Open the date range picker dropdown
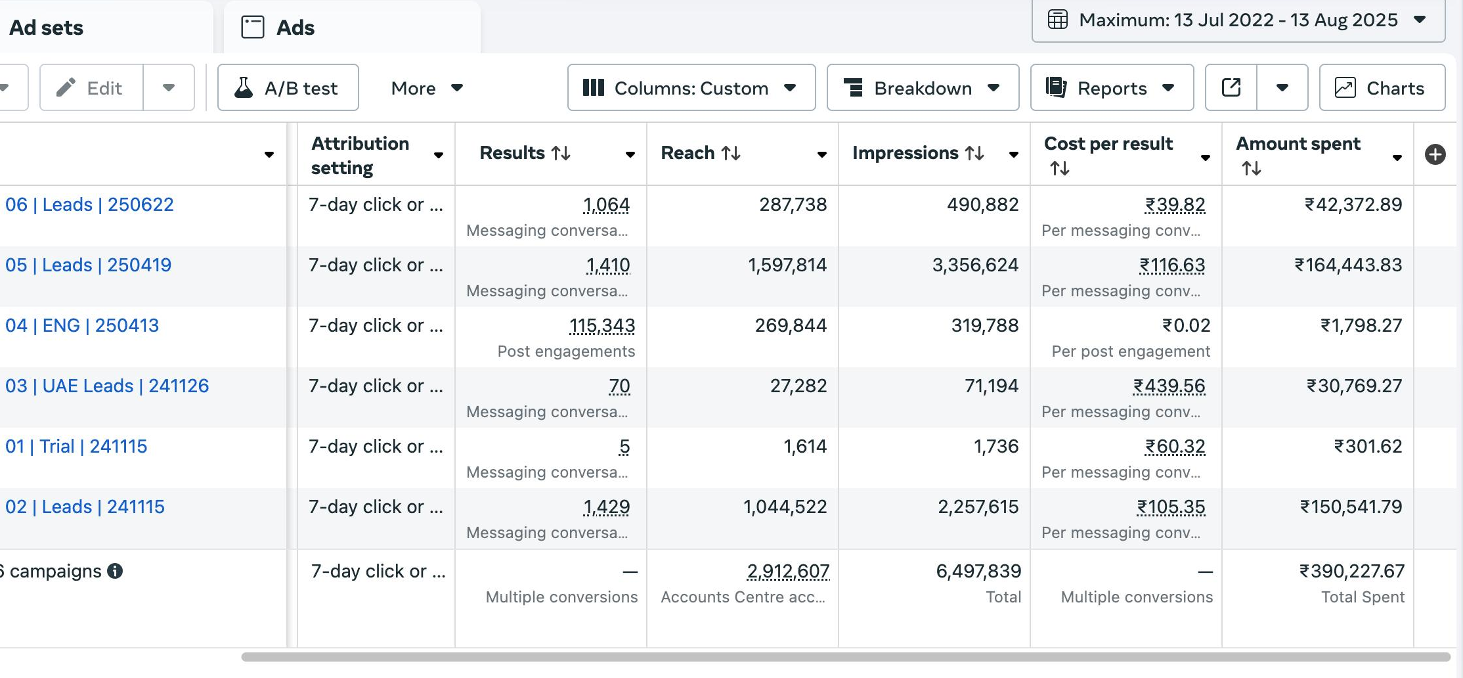 pos(1238,20)
